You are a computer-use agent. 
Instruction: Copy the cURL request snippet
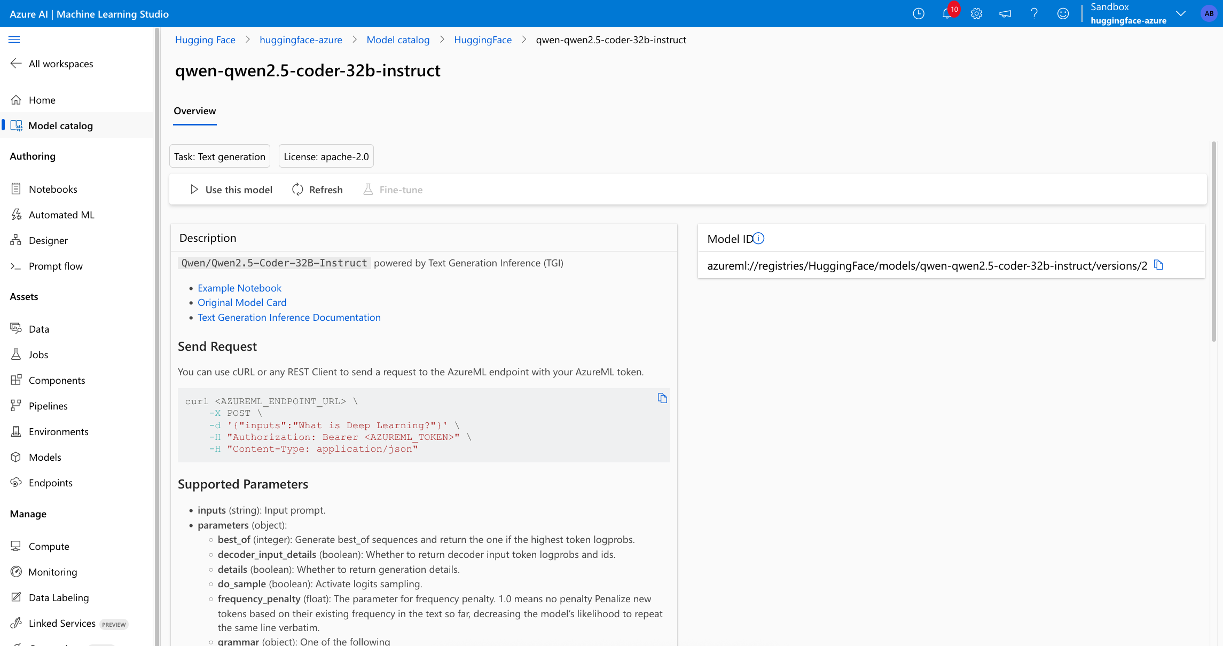662,398
